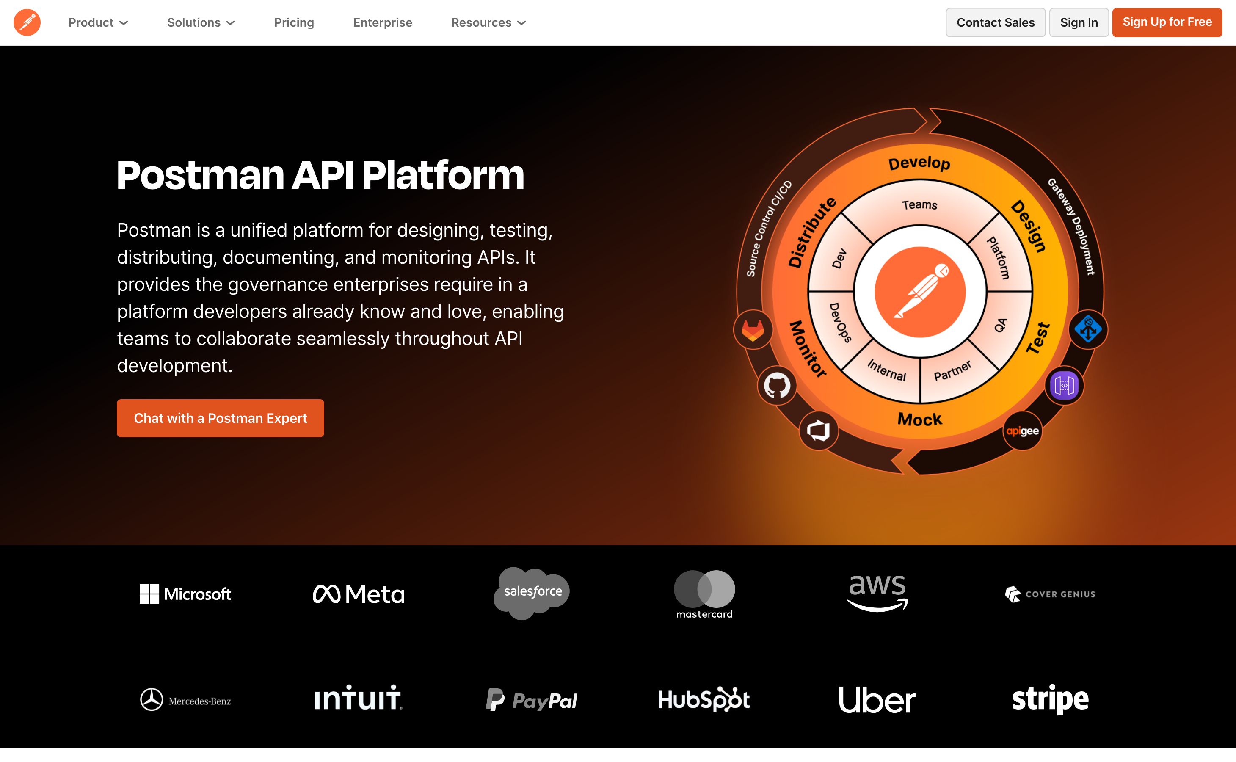Click the purple API gateway icon
The width and height of the screenshot is (1236, 762).
pyautogui.click(x=1064, y=386)
